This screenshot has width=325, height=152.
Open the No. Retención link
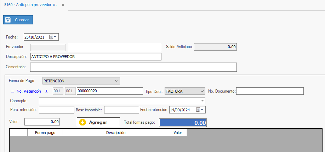(29, 91)
